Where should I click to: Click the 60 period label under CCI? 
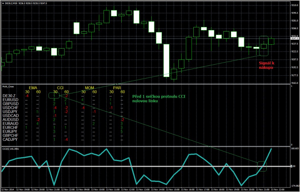[67, 92]
